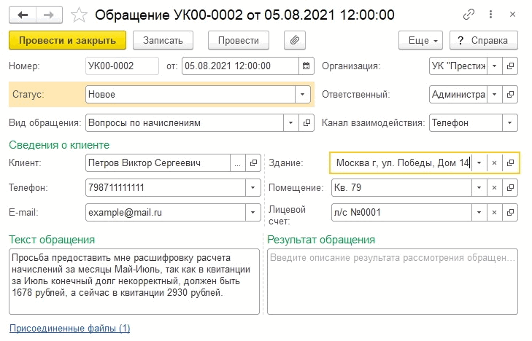The width and height of the screenshot is (532, 341).
Task: Open the organization record with its open icon
Action: coord(511,66)
